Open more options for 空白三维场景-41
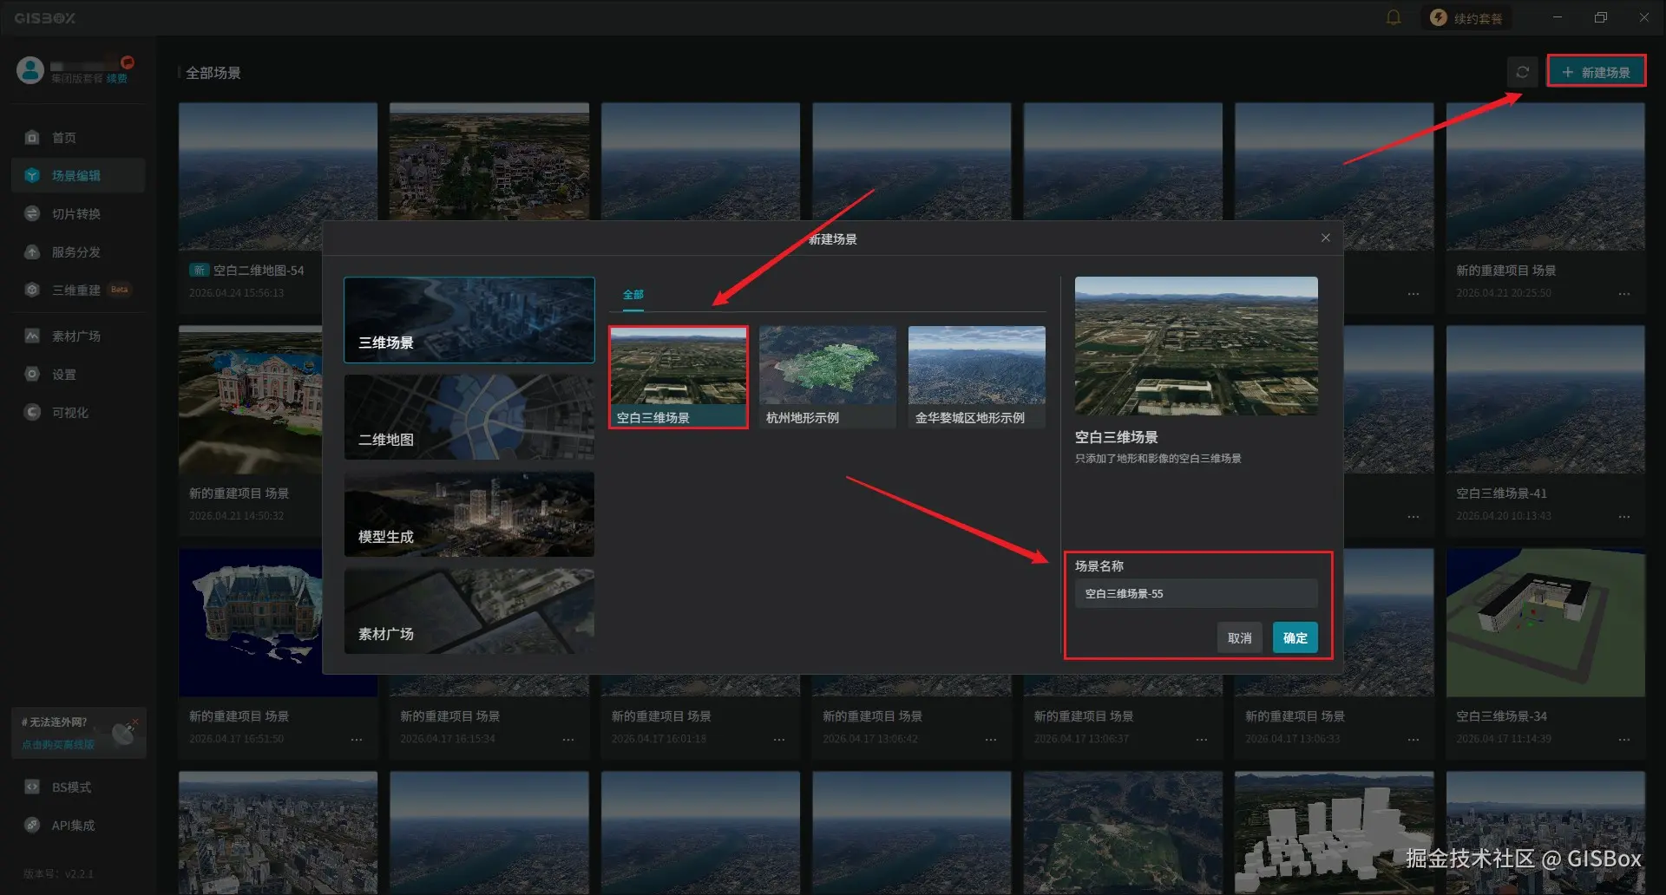 [x=1623, y=516]
